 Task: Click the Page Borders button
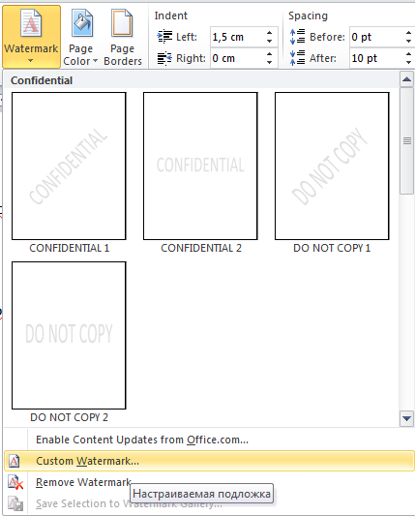123,37
